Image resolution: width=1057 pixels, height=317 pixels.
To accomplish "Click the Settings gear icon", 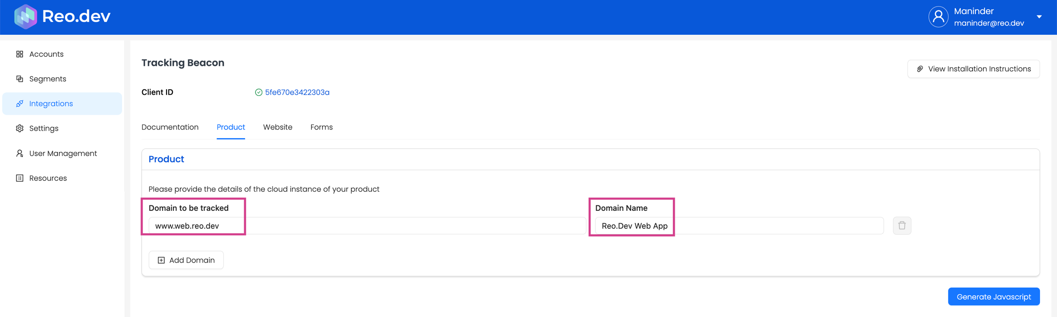I will coord(20,129).
